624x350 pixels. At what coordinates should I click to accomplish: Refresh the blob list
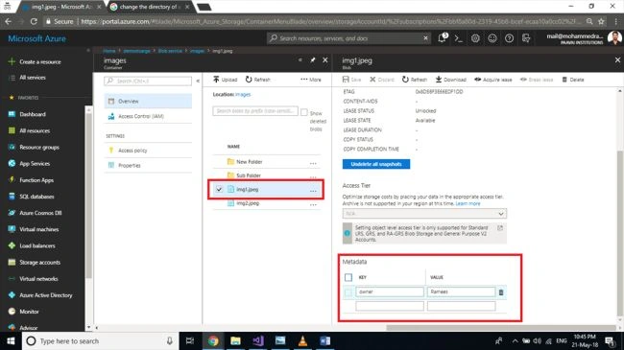[258, 80]
